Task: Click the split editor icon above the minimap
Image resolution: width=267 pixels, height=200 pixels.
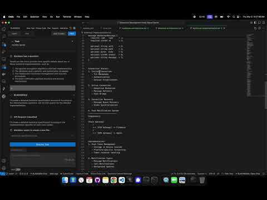Action: [x=259, y=28]
